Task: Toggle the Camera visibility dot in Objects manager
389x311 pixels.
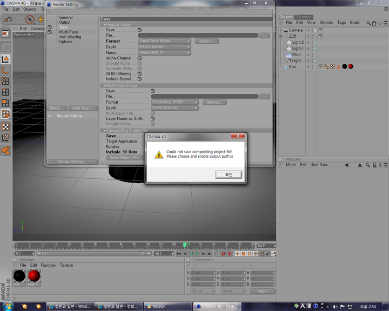Action: pos(308,30)
